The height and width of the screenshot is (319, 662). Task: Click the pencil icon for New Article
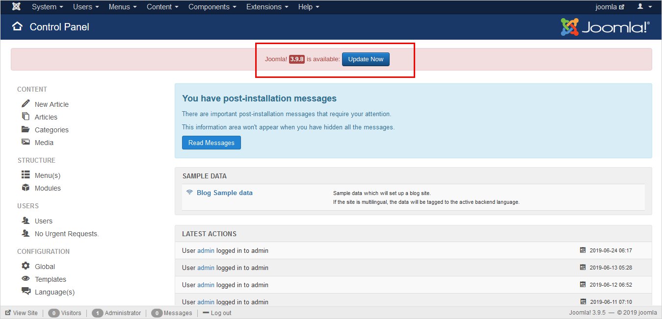(x=26, y=104)
